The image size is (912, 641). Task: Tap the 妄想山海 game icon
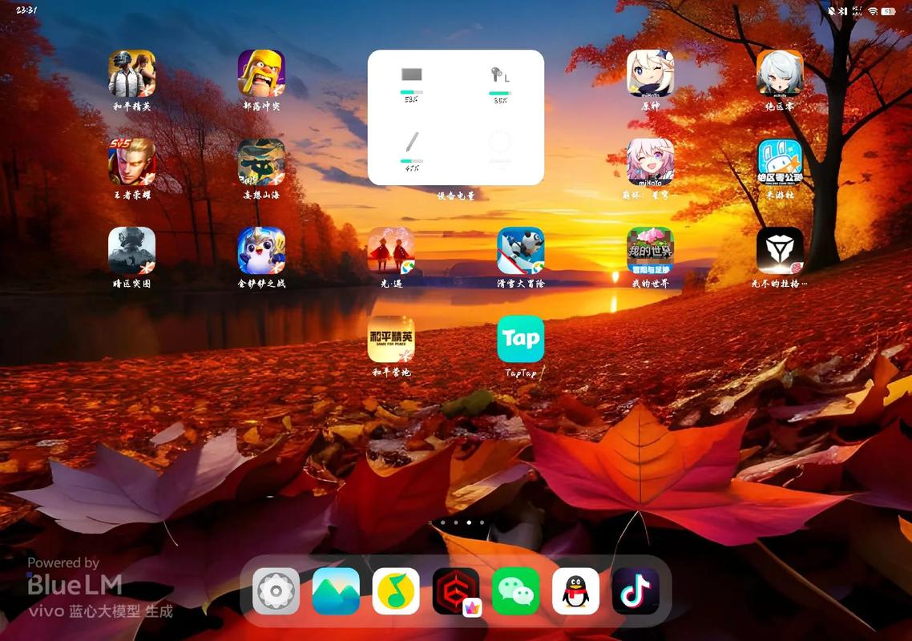pyautogui.click(x=261, y=162)
